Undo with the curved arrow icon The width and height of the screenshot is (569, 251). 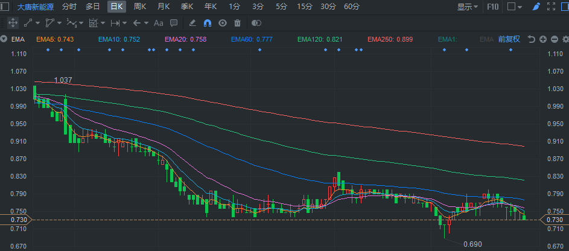[x=532, y=39]
